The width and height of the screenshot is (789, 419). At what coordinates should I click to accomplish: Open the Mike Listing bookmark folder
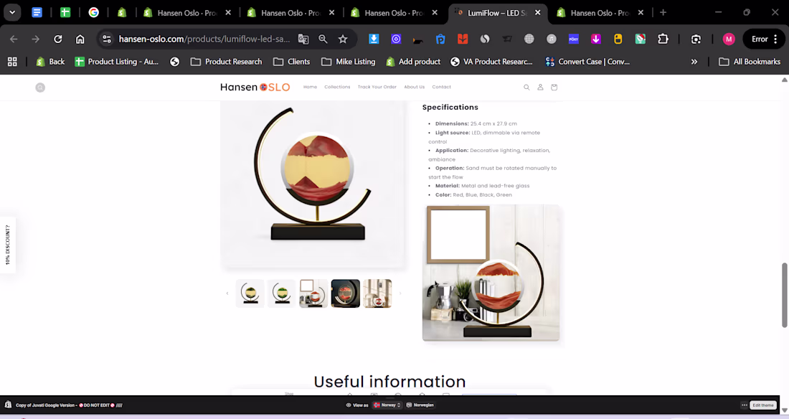click(349, 62)
